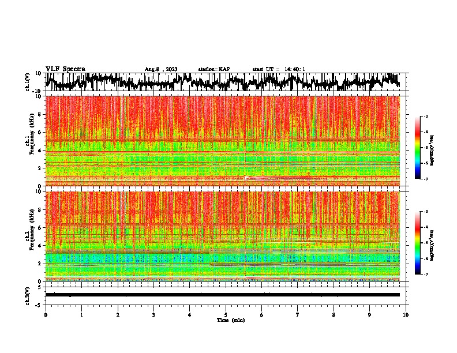The width and height of the screenshot is (457, 353).
Task: Click the ch.3(V) flat black trace
Action: [223, 295]
